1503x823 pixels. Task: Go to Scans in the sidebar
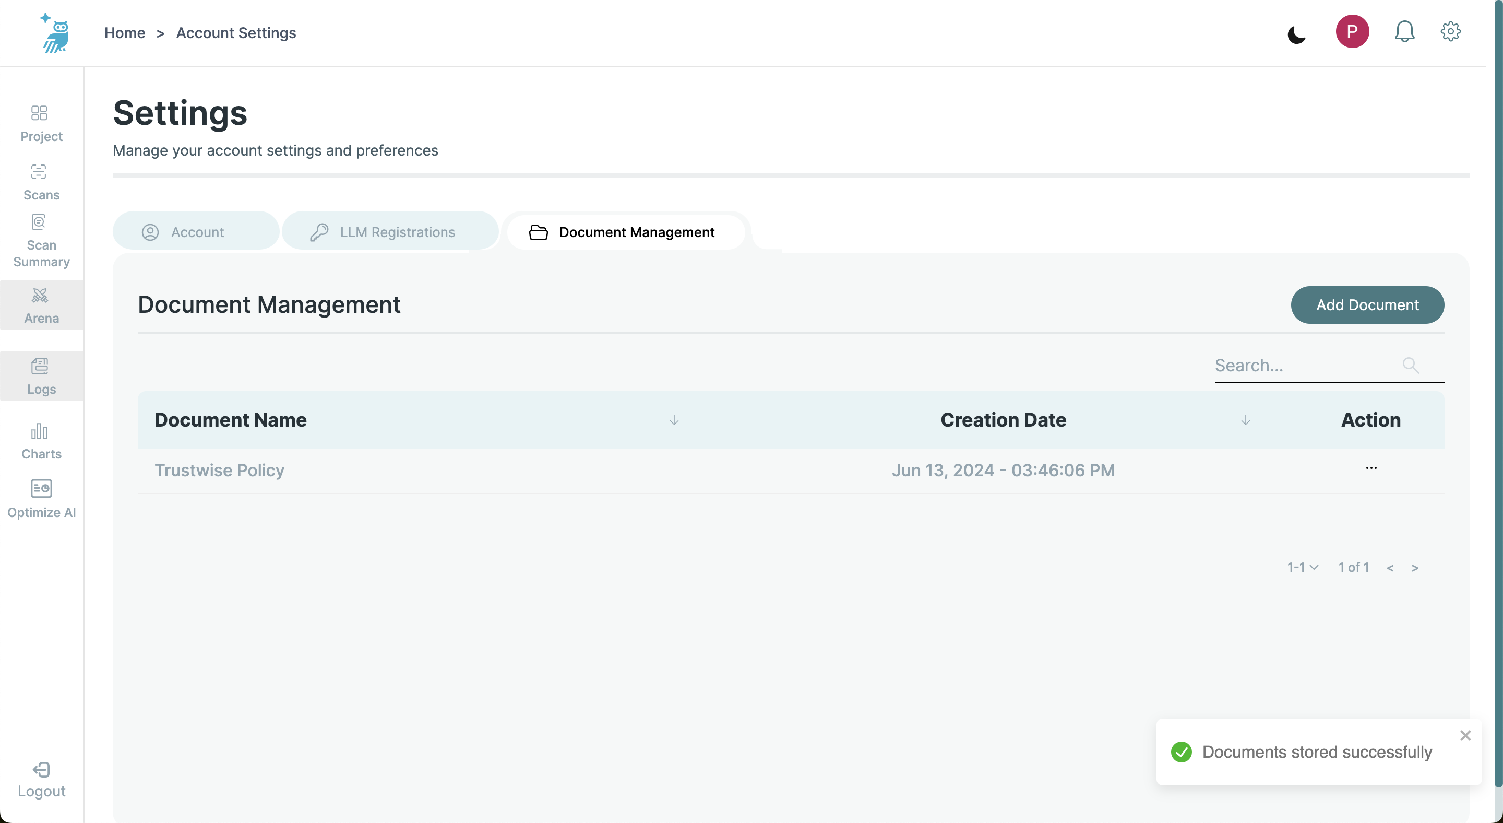[41, 182]
